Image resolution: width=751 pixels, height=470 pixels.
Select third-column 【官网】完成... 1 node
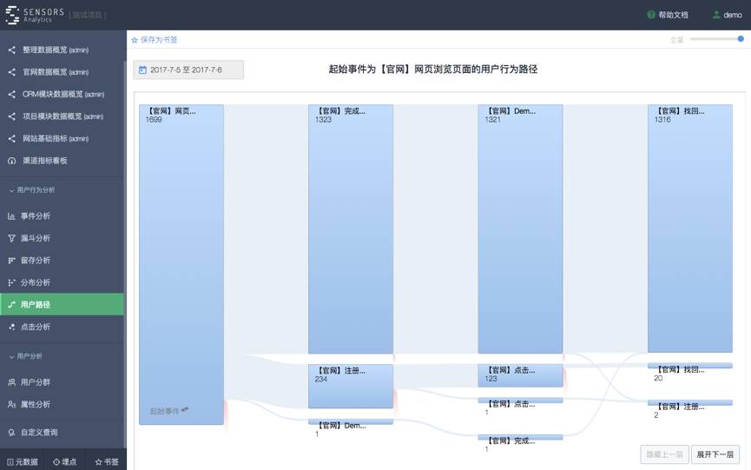tap(520, 437)
